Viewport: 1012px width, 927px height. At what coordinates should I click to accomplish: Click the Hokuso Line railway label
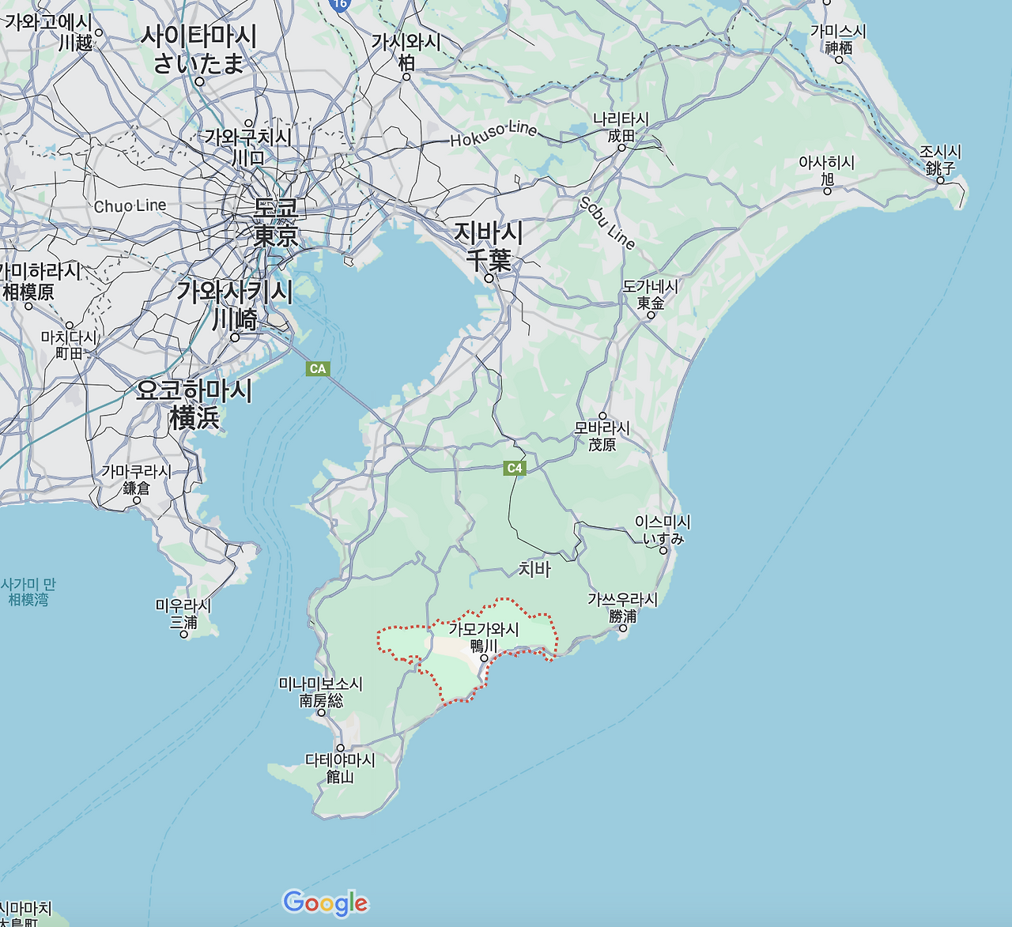click(493, 134)
